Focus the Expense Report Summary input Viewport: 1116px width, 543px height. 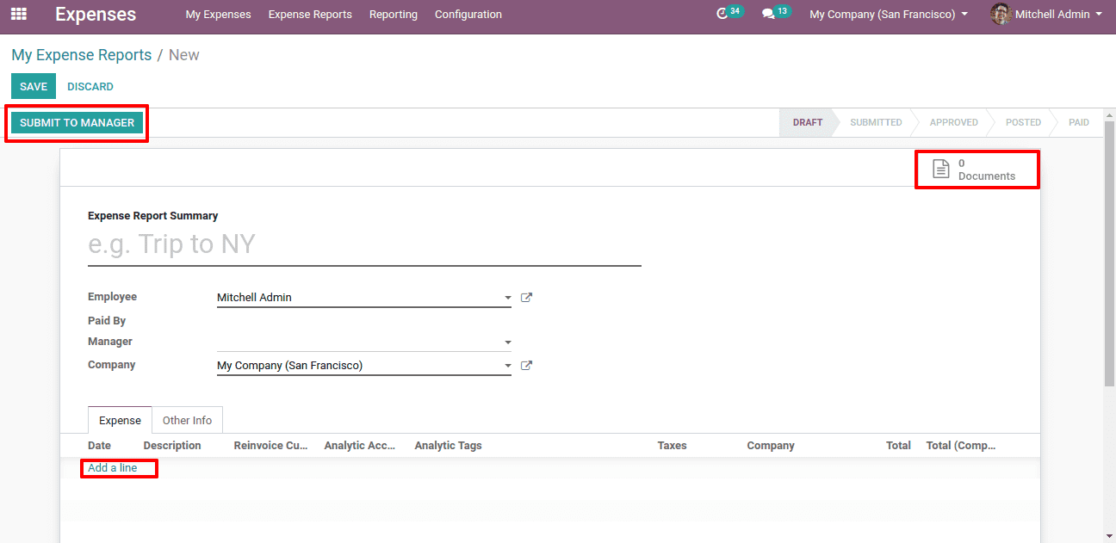click(364, 245)
